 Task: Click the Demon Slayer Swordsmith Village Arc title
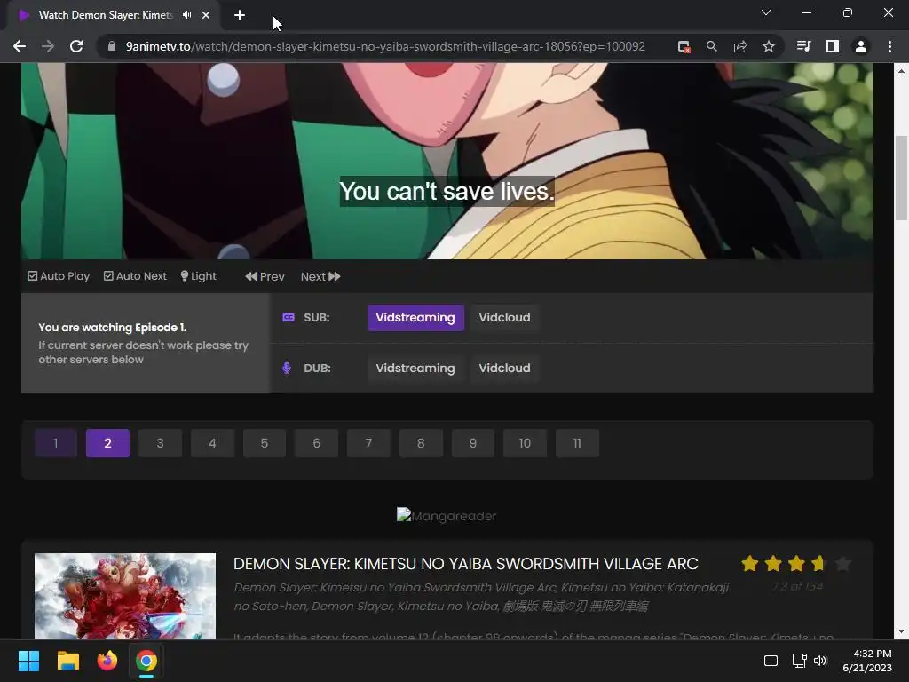pos(465,564)
